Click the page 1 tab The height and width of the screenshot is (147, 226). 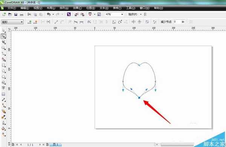[x=56, y=144]
